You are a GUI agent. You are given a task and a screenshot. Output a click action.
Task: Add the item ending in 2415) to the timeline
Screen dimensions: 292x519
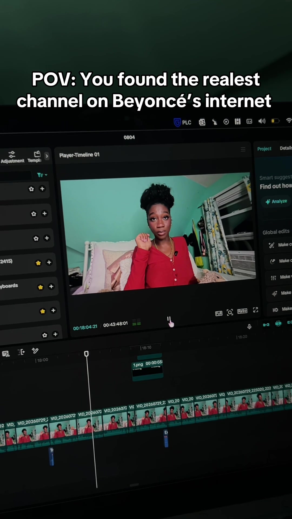(x=49, y=262)
